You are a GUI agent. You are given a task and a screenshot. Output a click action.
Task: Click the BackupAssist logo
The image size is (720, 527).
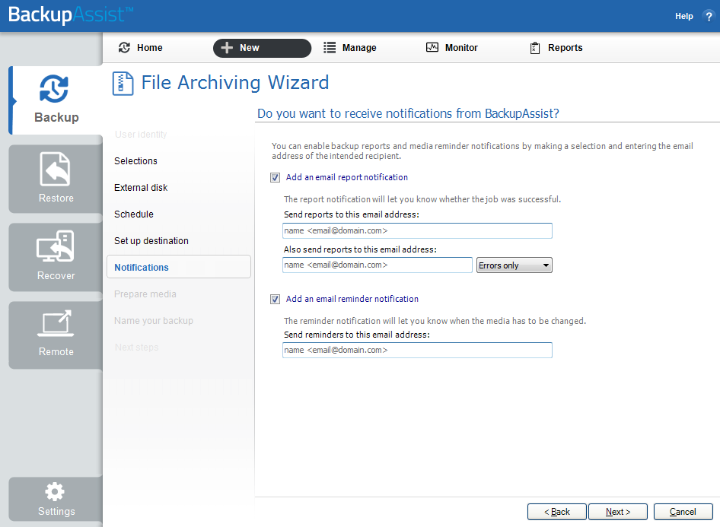pos(71,14)
